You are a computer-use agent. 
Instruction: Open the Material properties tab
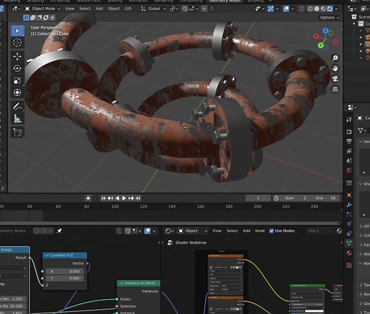(x=349, y=253)
